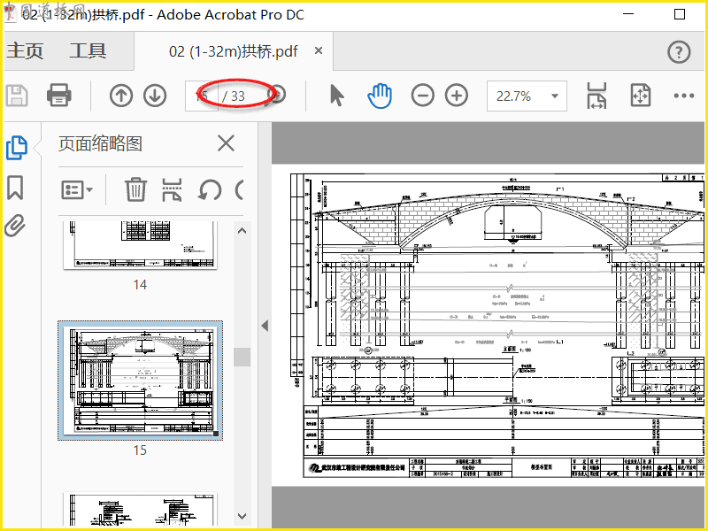
Task: Click the fit width scrolling icon
Action: tap(596, 96)
